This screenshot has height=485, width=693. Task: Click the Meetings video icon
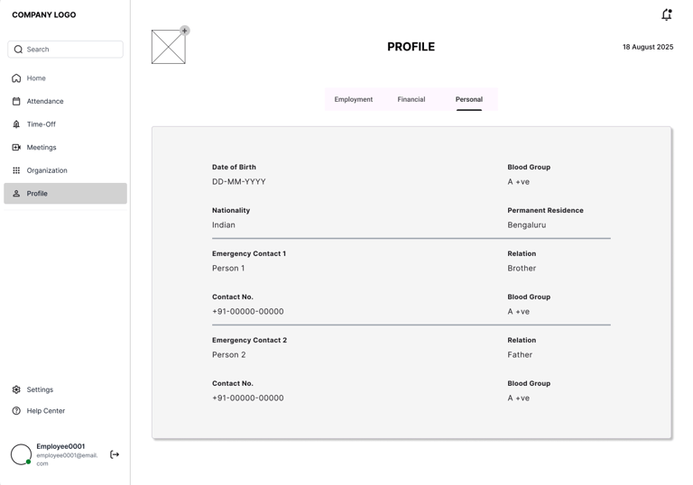16,148
